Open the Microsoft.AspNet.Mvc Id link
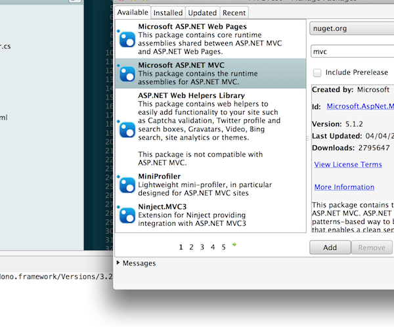The height and width of the screenshot is (327, 394). tap(361, 106)
